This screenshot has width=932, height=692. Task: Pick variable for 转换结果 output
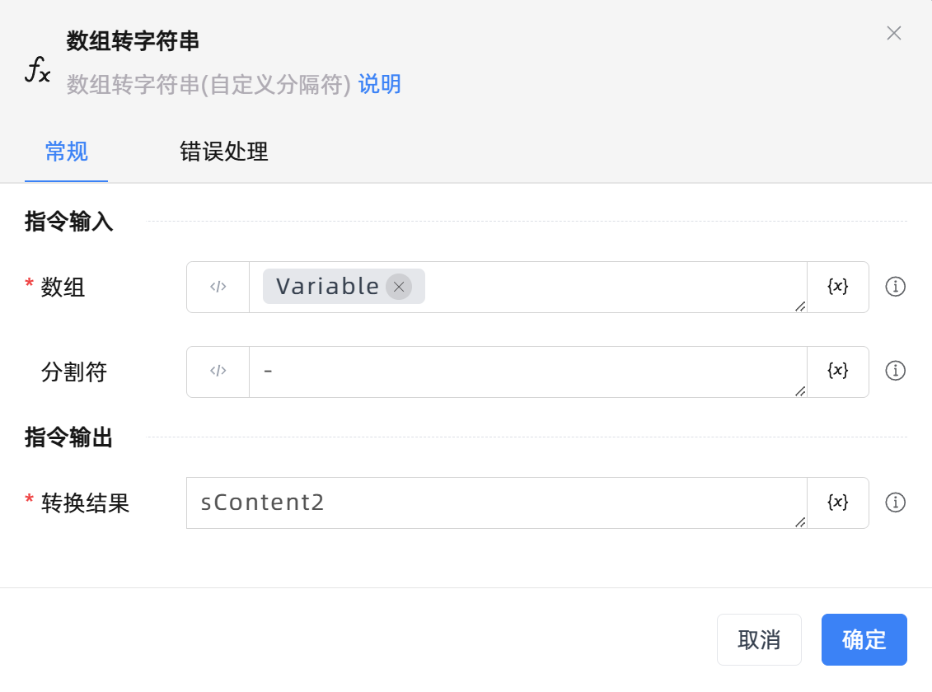tap(837, 503)
